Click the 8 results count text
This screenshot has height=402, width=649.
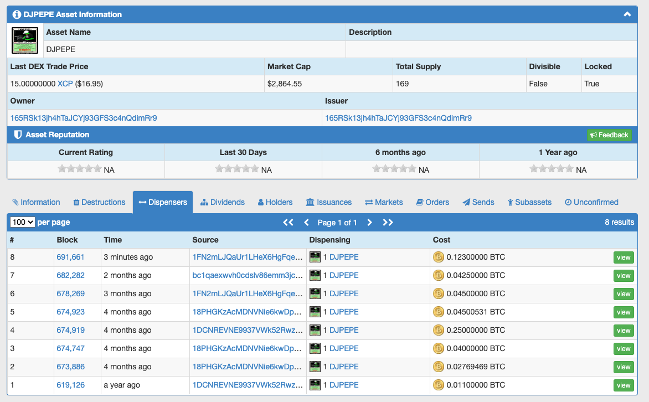point(619,223)
